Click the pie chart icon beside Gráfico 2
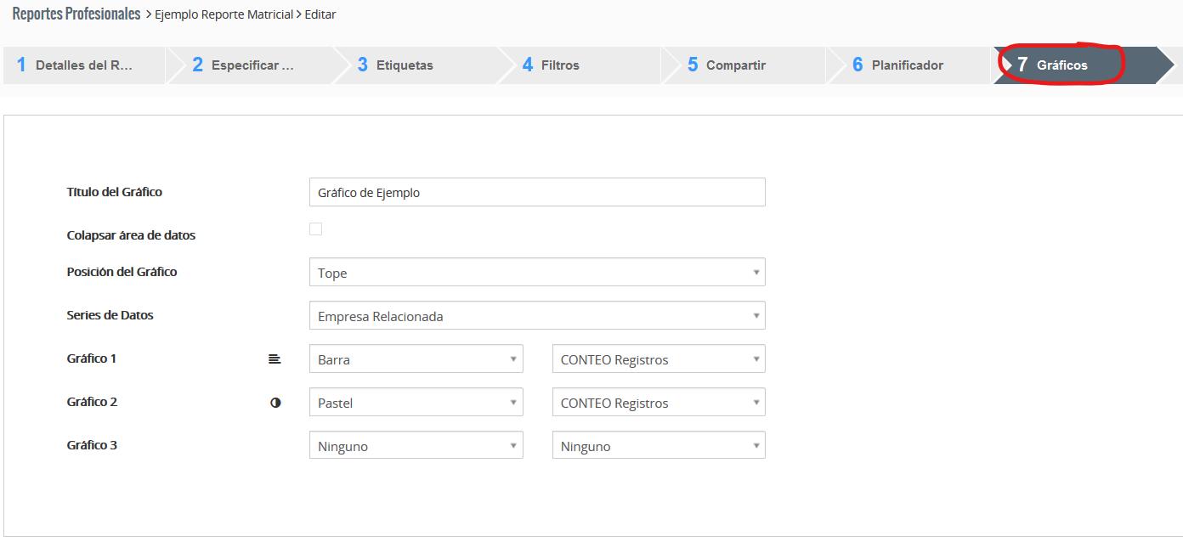The height and width of the screenshot is (542, 1183). coord(275,403)
